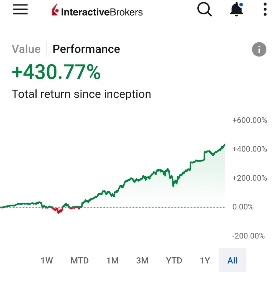Tap the Interactive Brokers logo
The width and height of the screenshot is (278, 282).
tap(97, 10)
